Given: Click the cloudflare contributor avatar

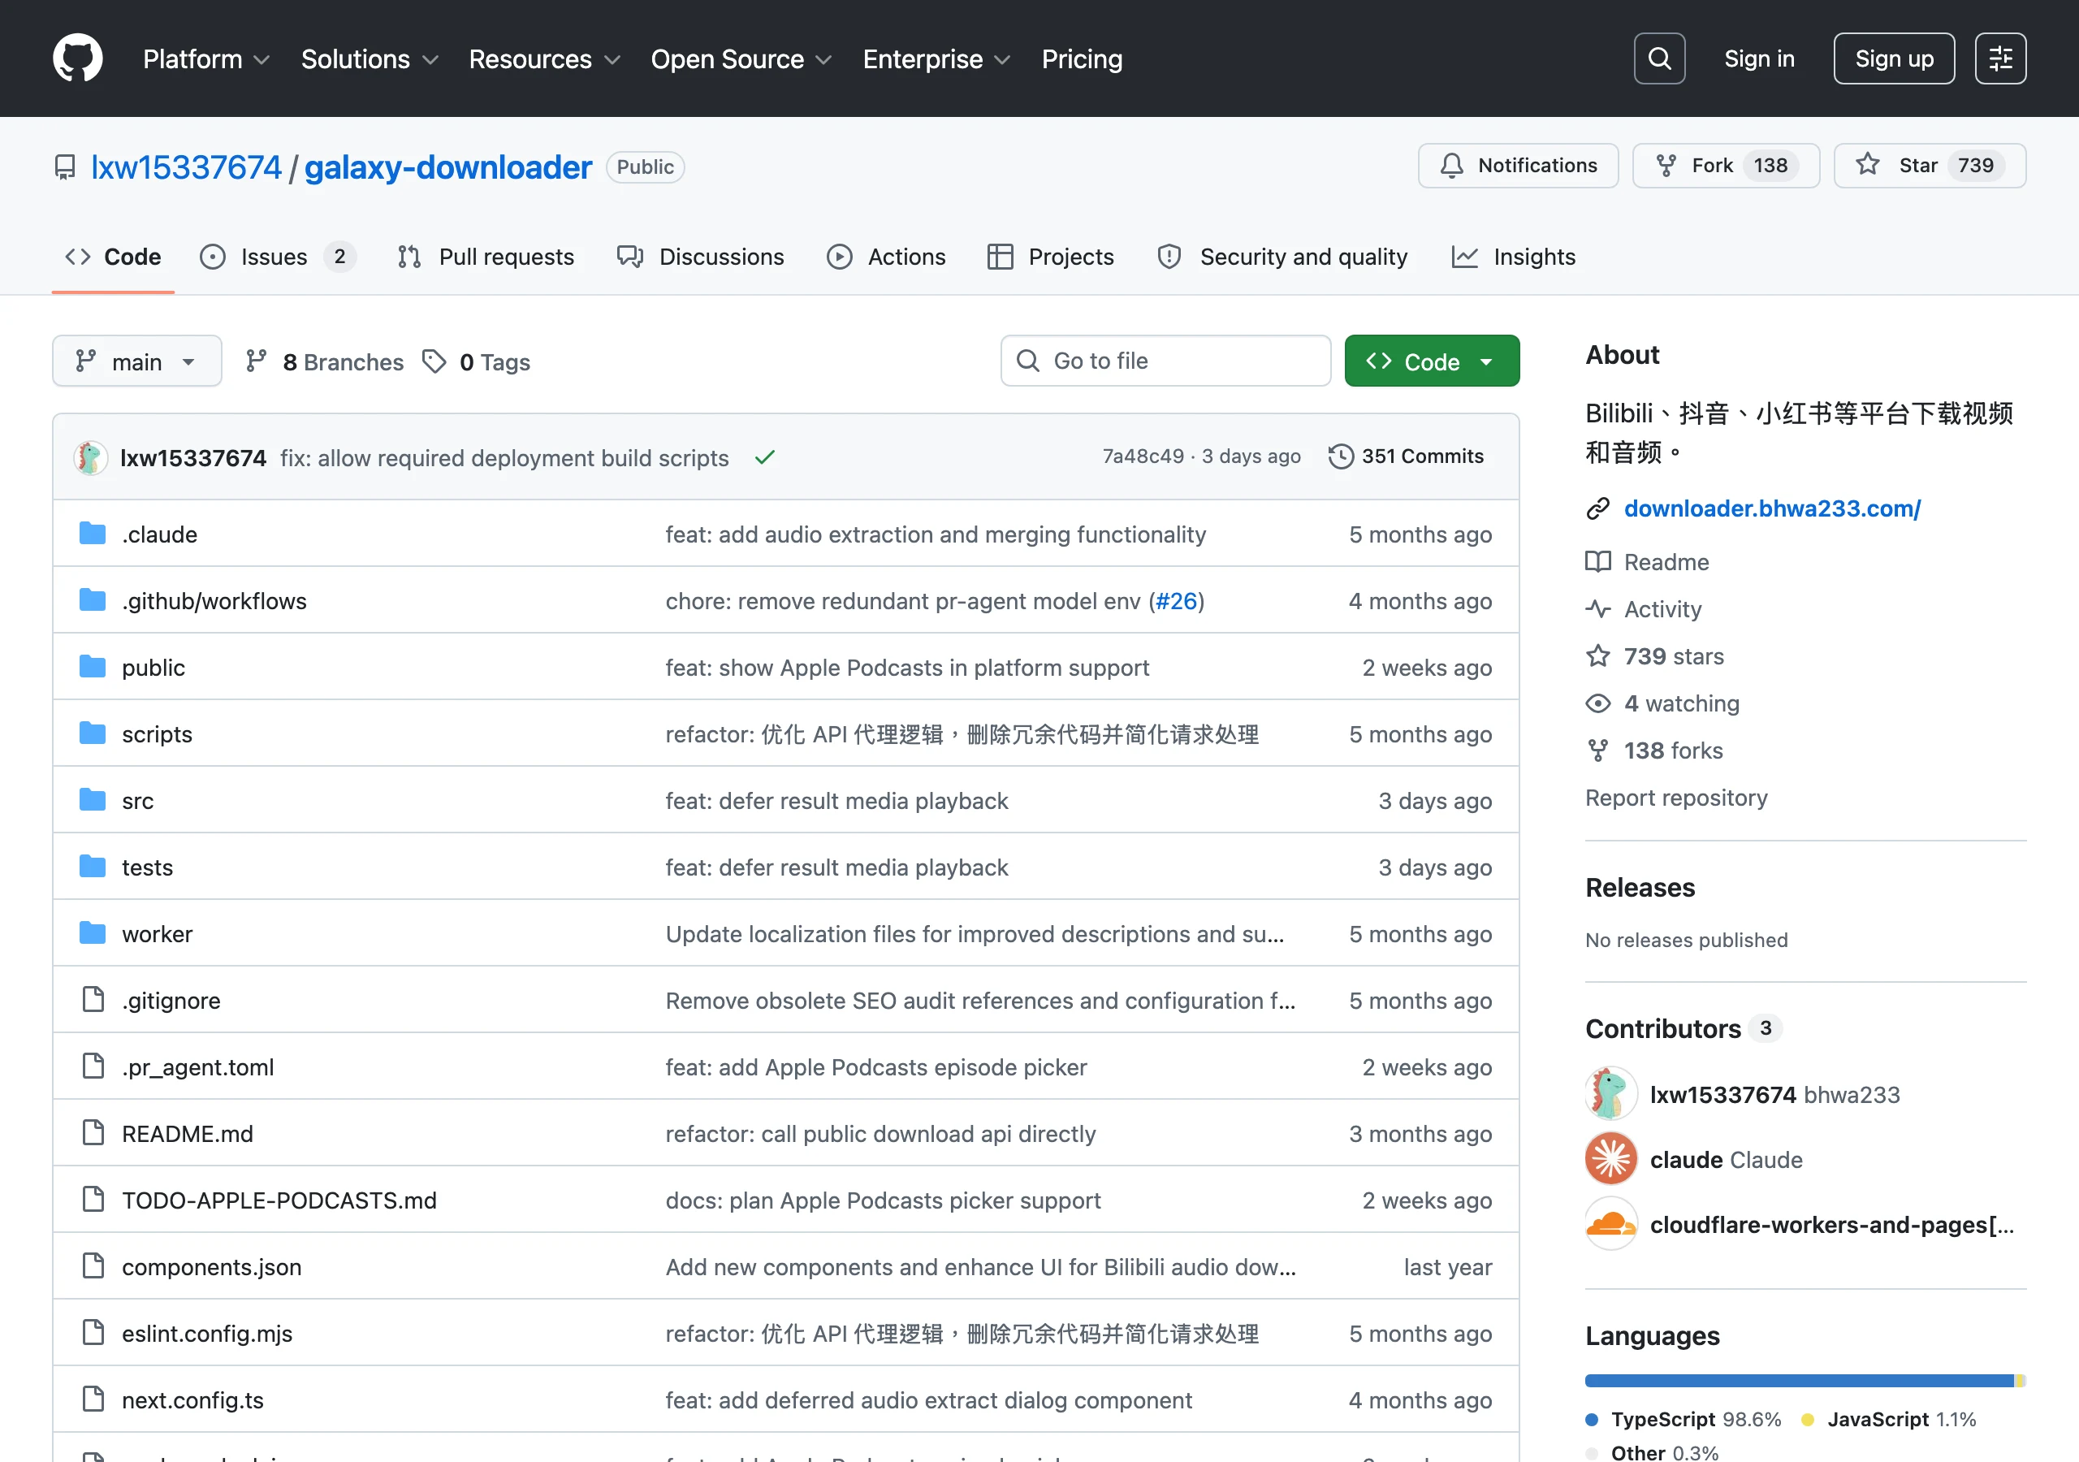Looking at the screenshot, I should [1611, 1224].
